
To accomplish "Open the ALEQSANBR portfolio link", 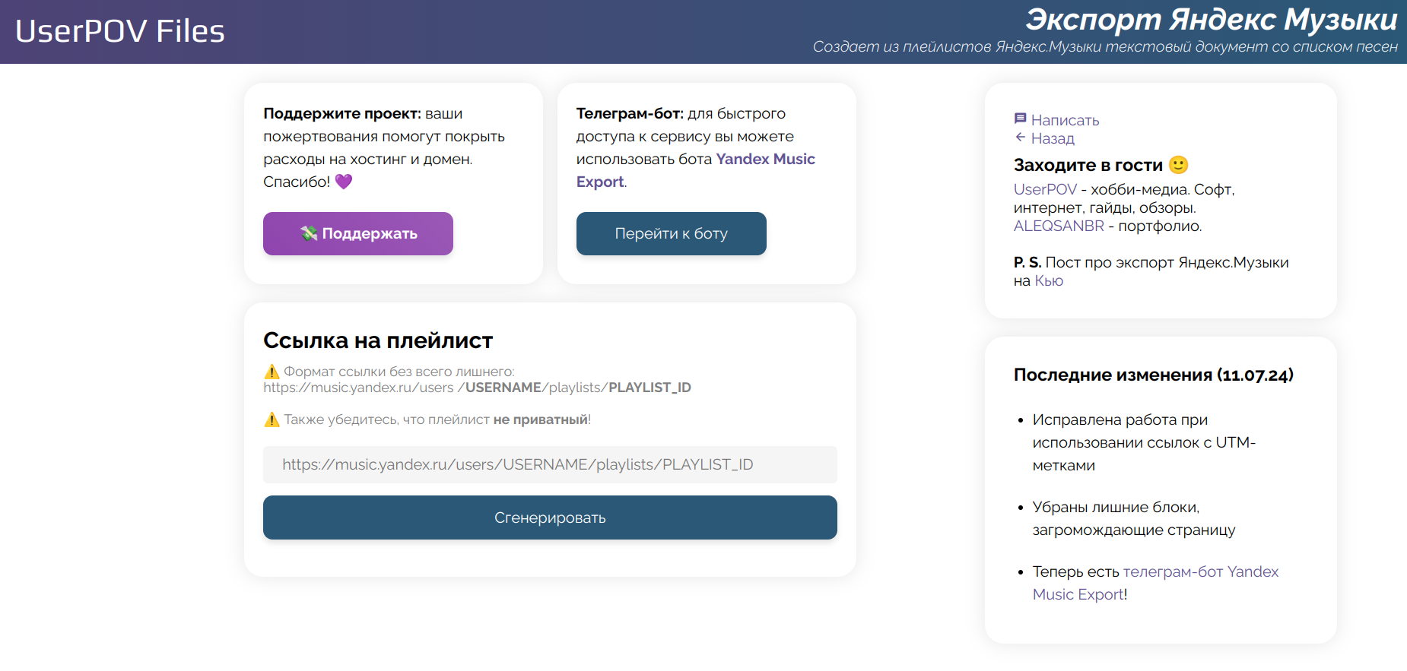I will point(1058,226).
